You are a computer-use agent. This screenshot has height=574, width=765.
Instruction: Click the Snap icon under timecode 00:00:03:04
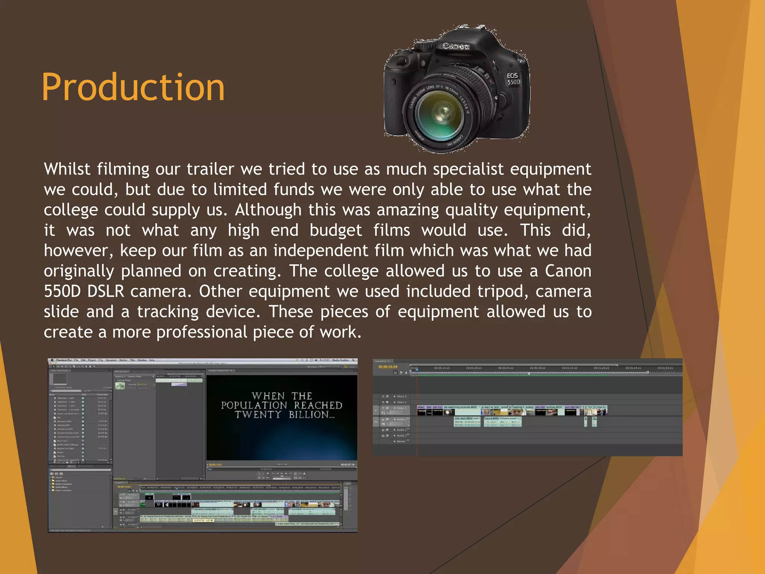point(395,373)
